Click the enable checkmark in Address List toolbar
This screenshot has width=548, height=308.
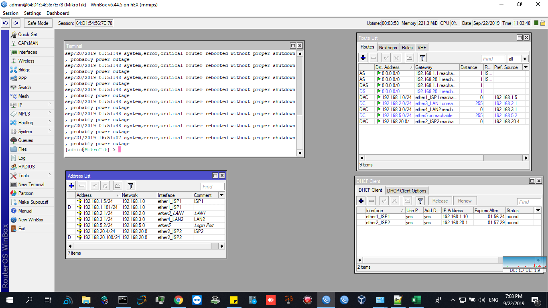[94, 186]
